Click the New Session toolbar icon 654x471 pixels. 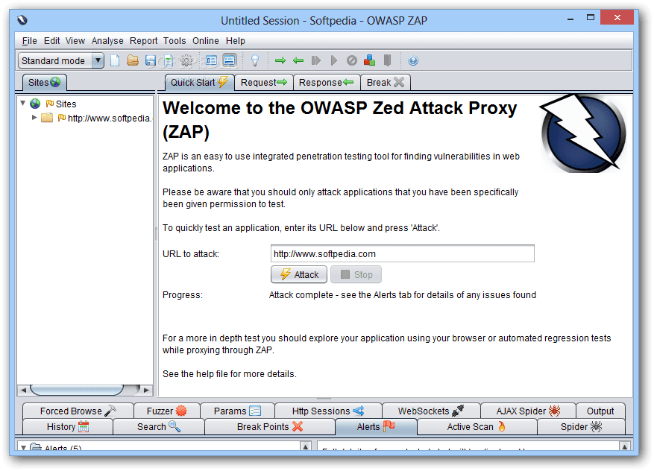(115, 61)
